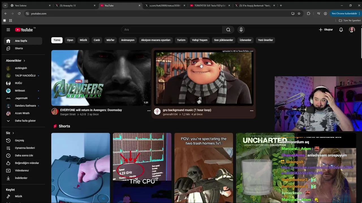This screenshot has width=362, height=203.
Task: Click 'EVERYONE will return in Avengers: Doomsday' title
Action: click(91, 110)
